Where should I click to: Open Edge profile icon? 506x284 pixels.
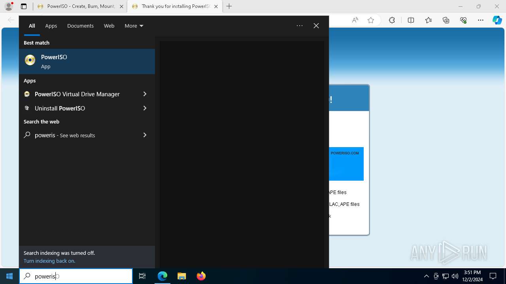pos(9,6)
